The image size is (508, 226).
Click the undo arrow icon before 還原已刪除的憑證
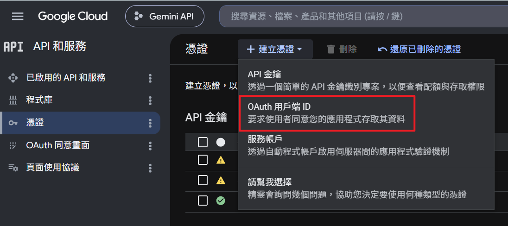pyautogui.click(x=382, y=49)
